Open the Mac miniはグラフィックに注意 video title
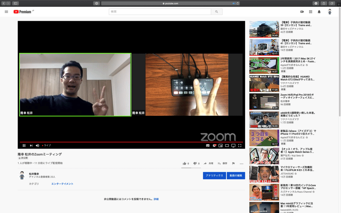The height and width of the screenshot is (213, 341). (x=297, y=205)
